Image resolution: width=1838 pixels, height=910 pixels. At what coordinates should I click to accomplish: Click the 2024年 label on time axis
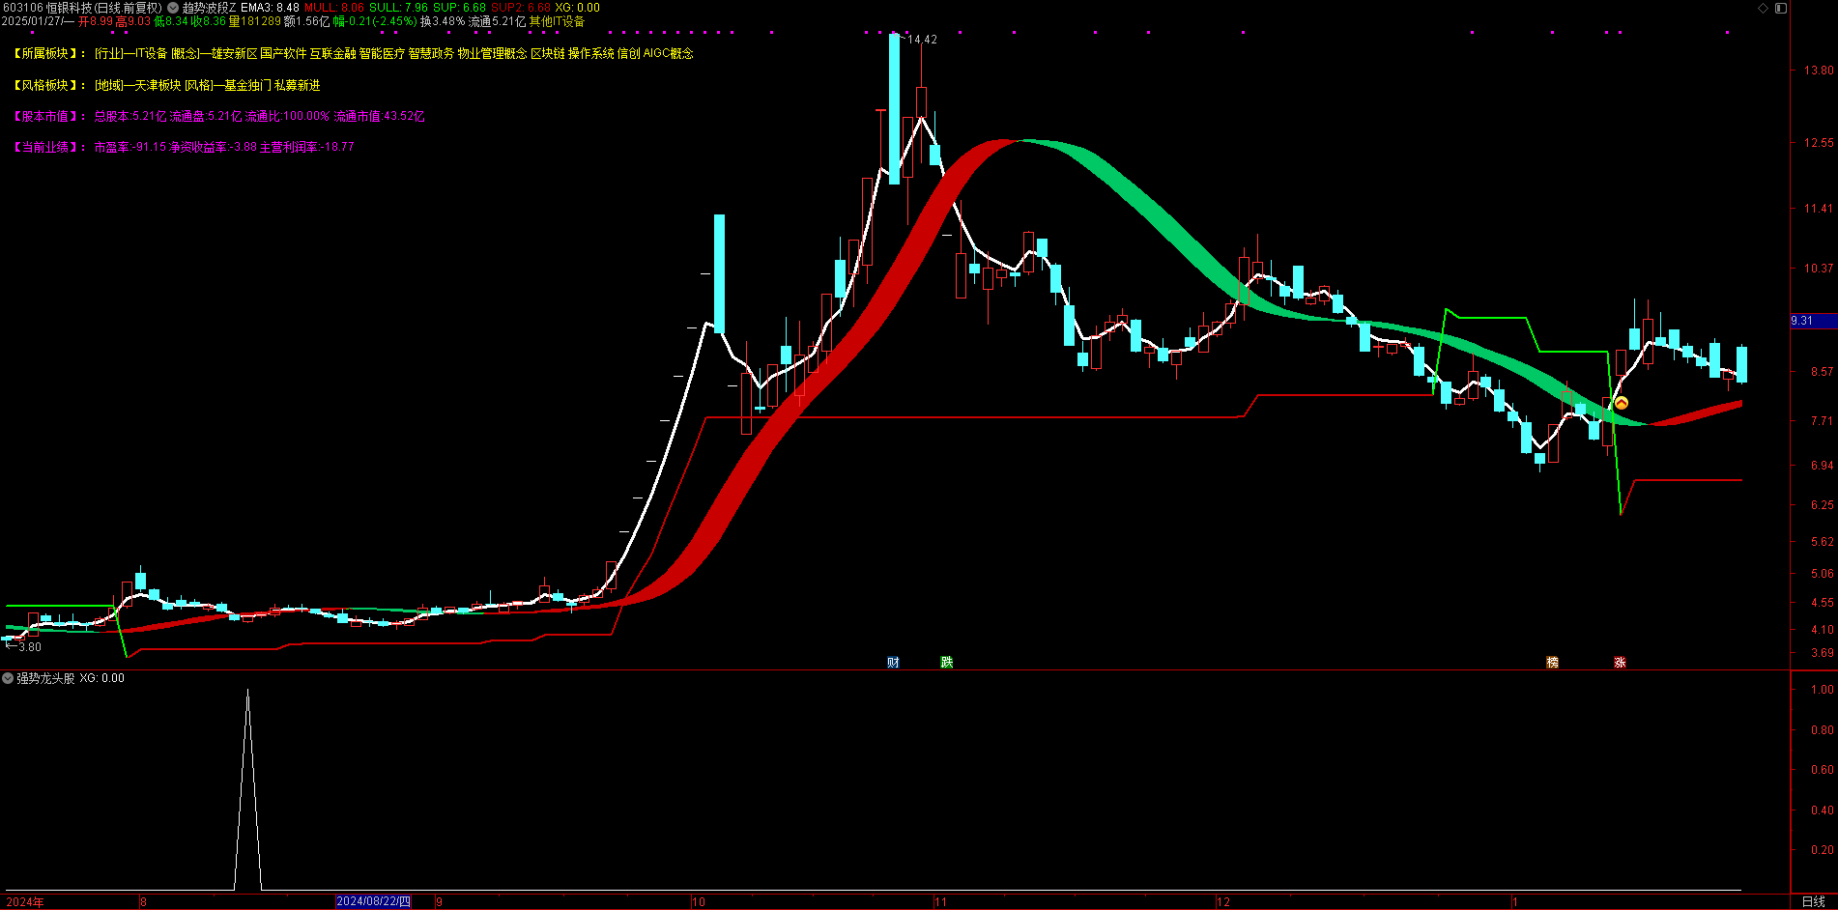tap(25, 902)
